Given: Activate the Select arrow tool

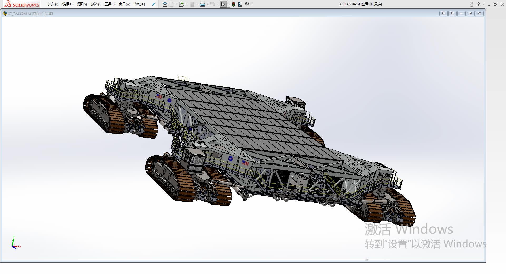Looking at the screenshot, I should pos(223,4).
